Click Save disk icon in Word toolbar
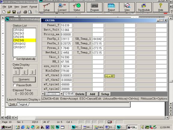The width and height of the screenshot is (173, 130). click(x=14, y=12)
